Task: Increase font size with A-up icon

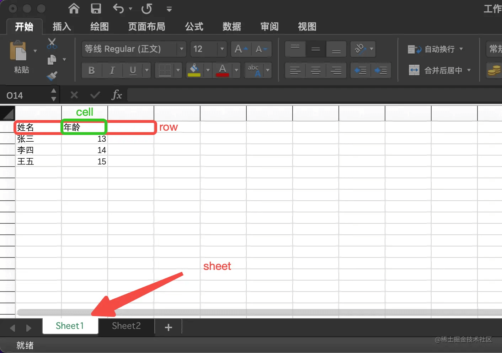Action: (241, 49)
